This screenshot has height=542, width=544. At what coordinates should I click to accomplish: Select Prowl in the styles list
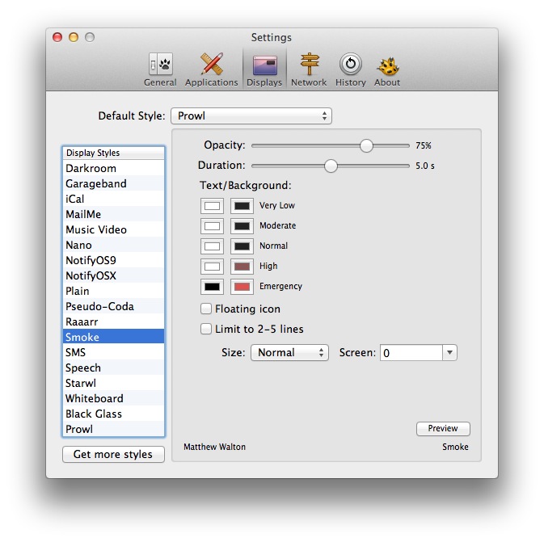click(x=113, y=429)
